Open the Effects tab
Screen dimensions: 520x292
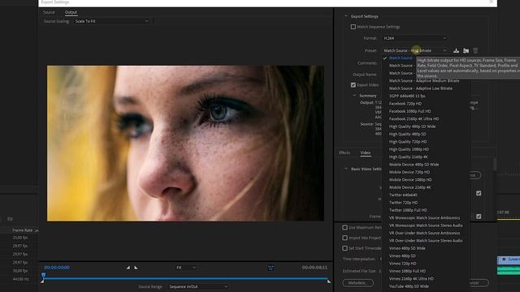pyautogui.click(x=344, y=152)
